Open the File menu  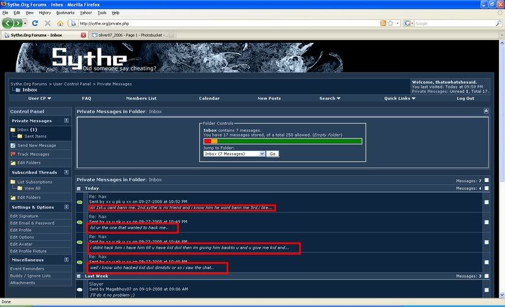pos(6,13)
